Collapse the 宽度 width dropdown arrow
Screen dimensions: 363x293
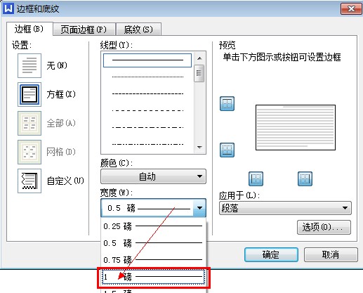199,208
